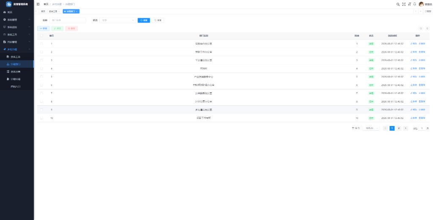
Task: Click 首页 in the breadcrumb
Action: pyautogui.click(x=46, y=4)
